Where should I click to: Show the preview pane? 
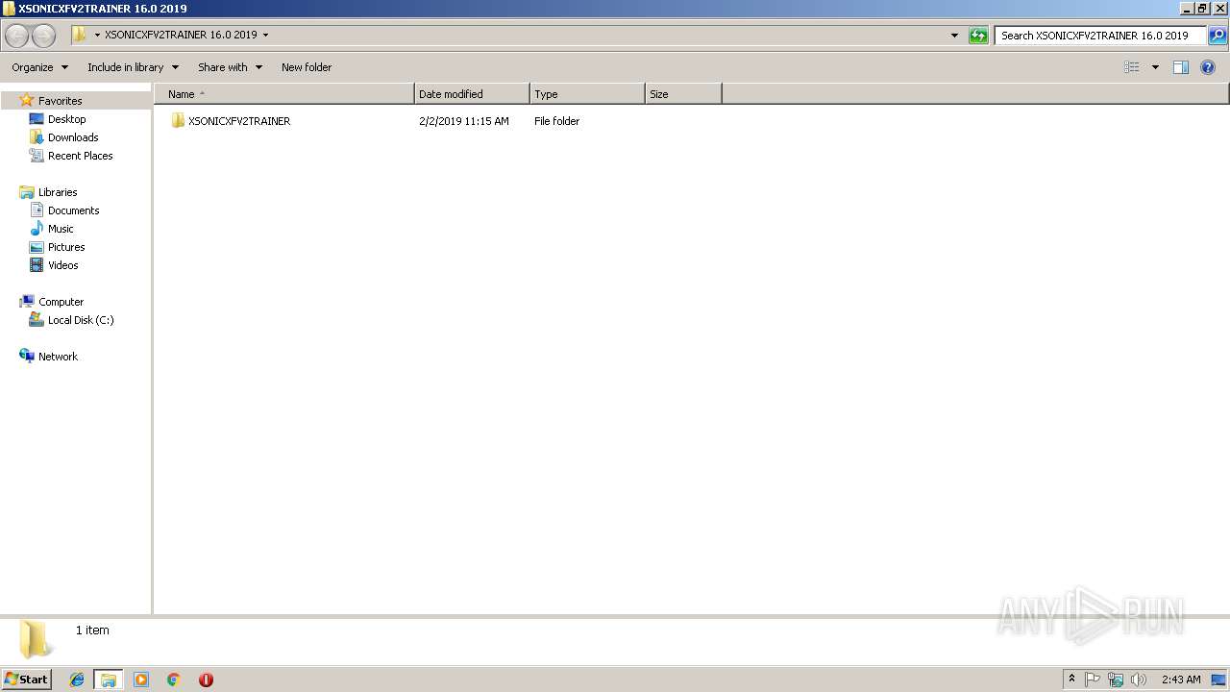tap(1181, 67)
